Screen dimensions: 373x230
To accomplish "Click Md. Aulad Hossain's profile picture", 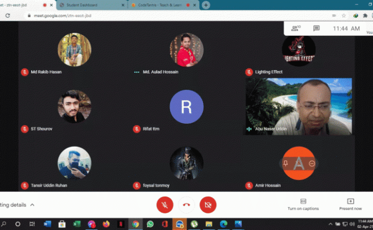I will coord(187,50).
